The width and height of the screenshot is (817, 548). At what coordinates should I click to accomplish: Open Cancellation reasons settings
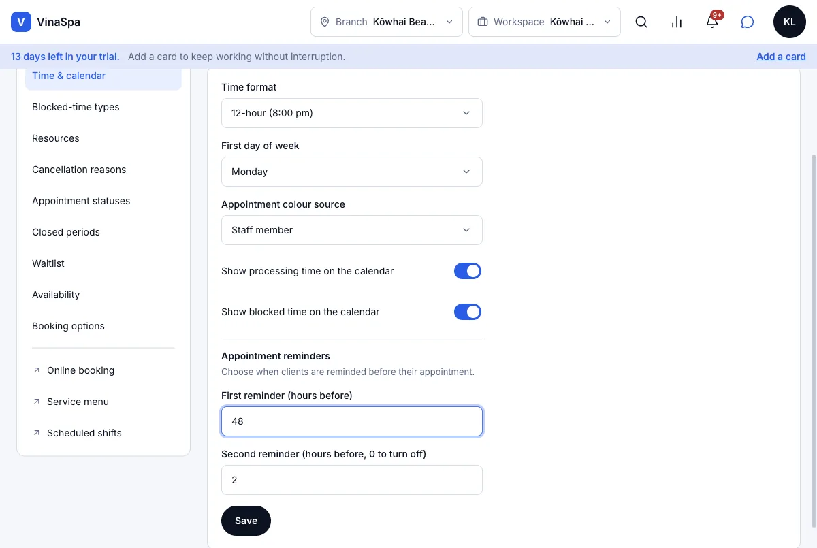point(103,170)
